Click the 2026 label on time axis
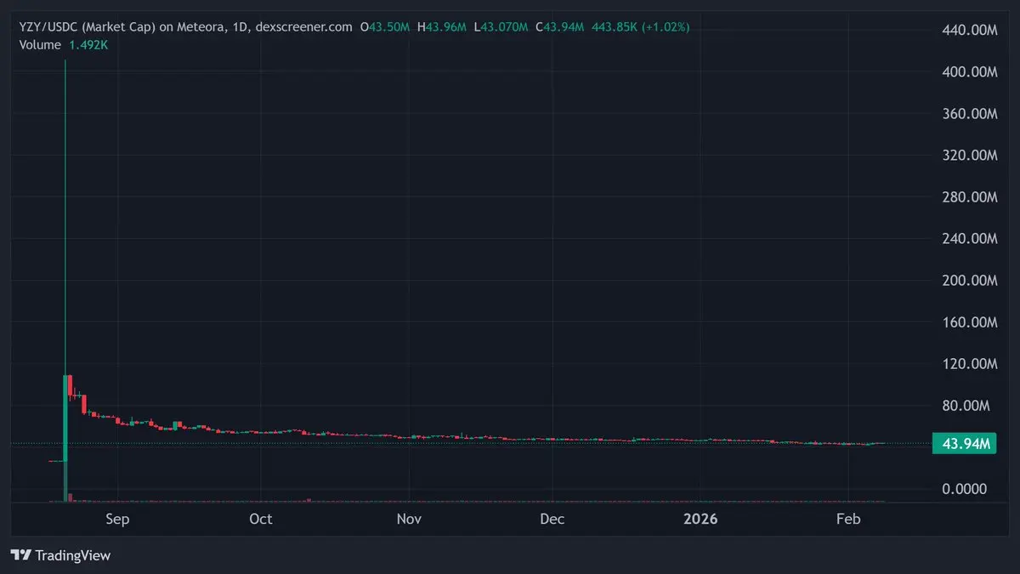This screenshot has width=1020, height=574. (701, 519)
